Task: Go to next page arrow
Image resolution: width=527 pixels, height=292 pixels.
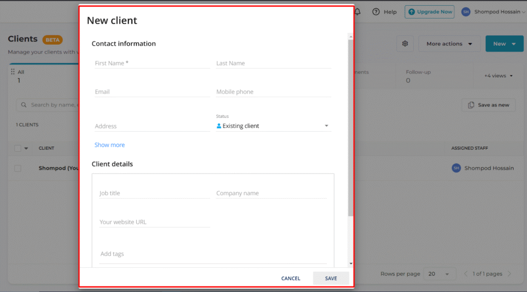Action: click(x=510, y=274)
